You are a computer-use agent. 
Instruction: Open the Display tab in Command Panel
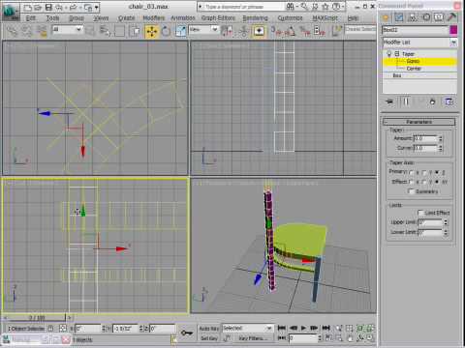click(x=439, y=17)
